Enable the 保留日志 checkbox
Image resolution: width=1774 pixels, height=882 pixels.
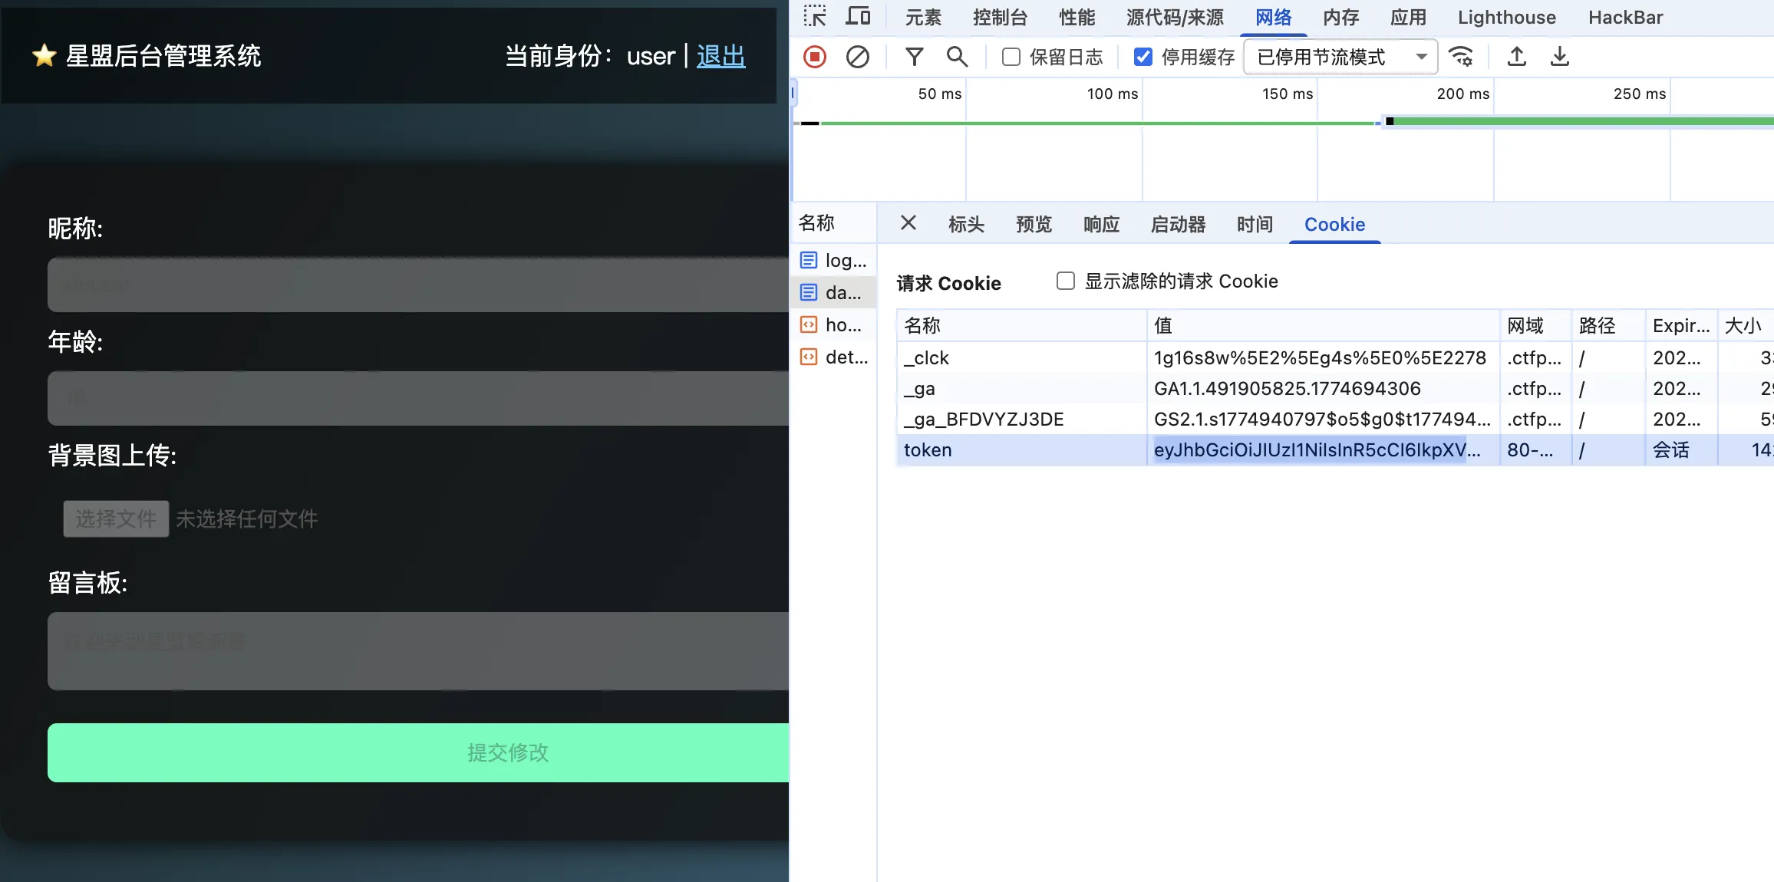click(x=1011, y=57)
